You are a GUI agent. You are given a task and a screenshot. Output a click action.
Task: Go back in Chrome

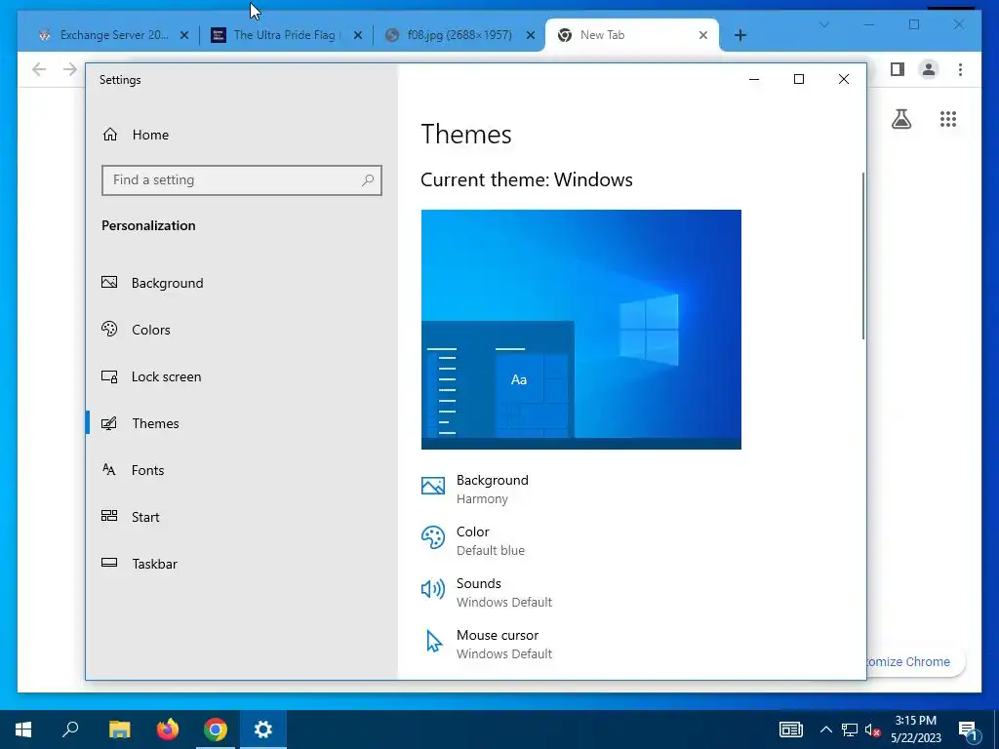(x=39, y=69)
